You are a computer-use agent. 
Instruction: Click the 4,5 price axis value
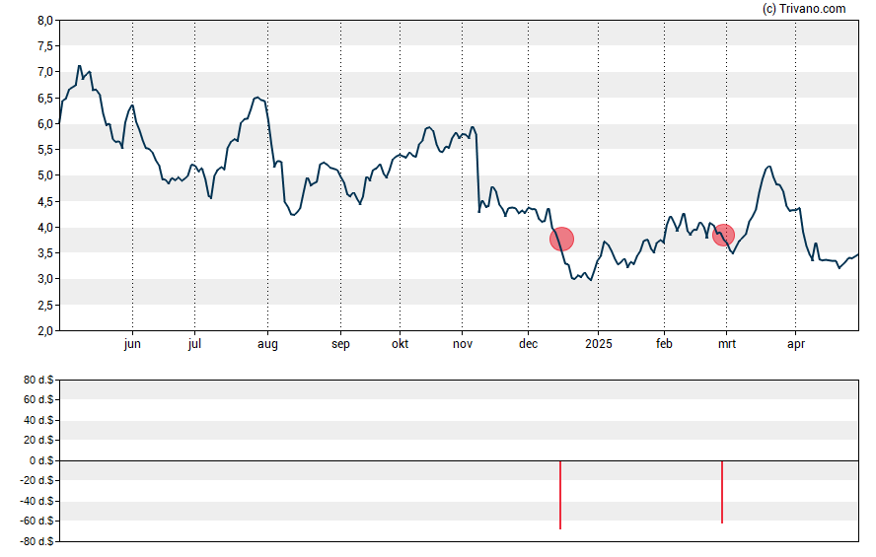coord(45,201)
